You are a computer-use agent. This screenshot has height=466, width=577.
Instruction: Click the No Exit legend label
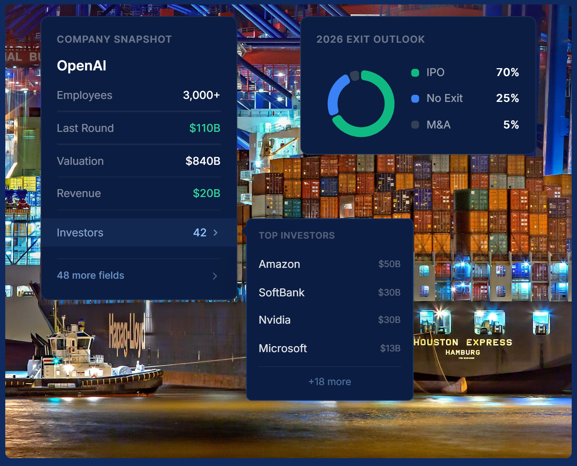445,98
